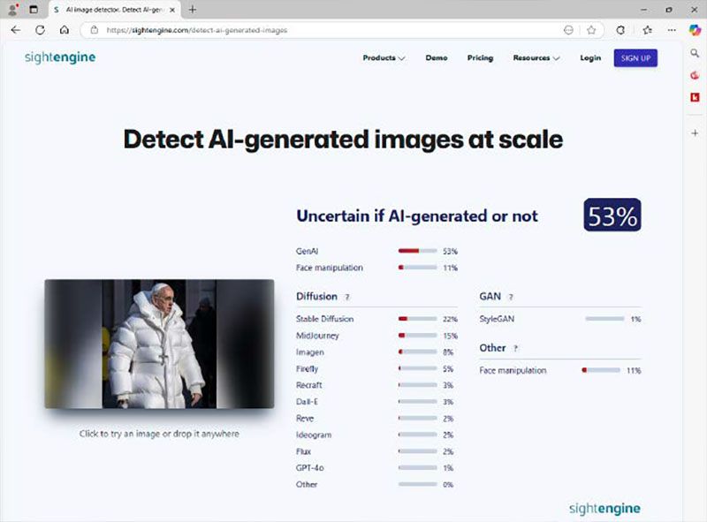Open the red K sidebar app

tap(695, 97)
